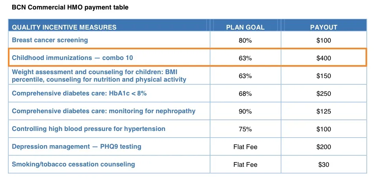This screenshot has height=183, width=377.
Task: Open the Breast cancer screening measure
Action: tap(50, 40)
